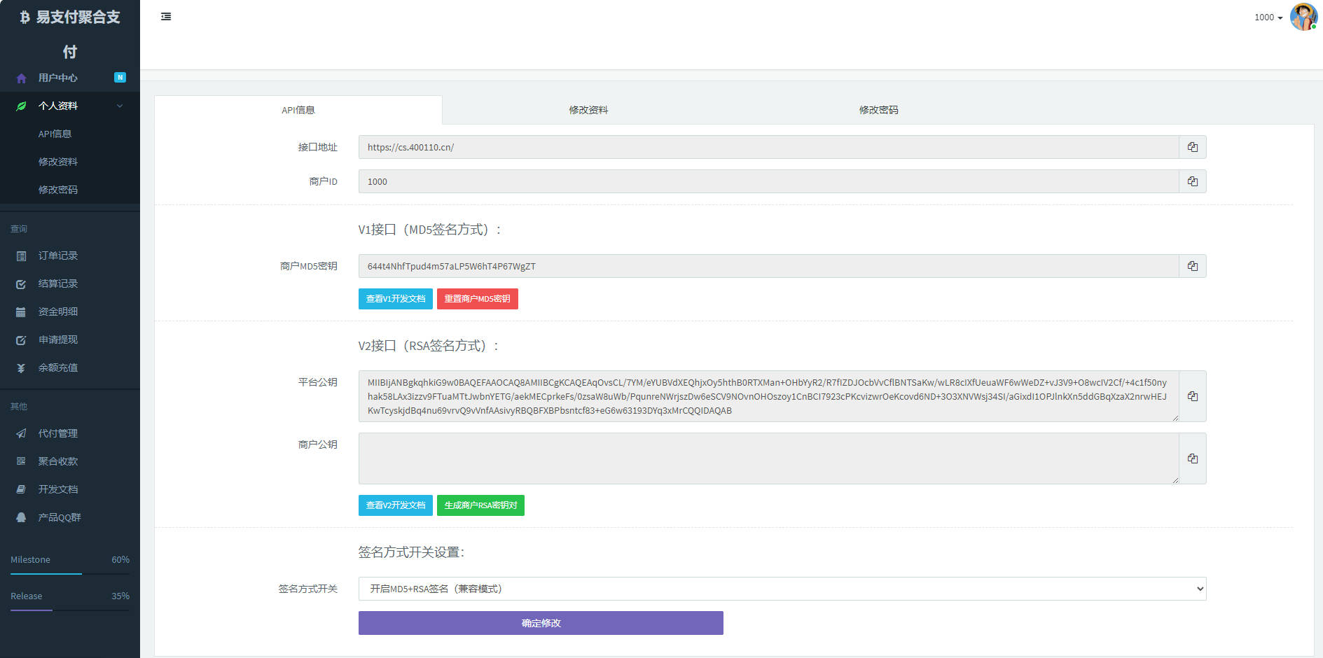
Task: Click the user avatar picture
Action: [x=1303, y=17]
